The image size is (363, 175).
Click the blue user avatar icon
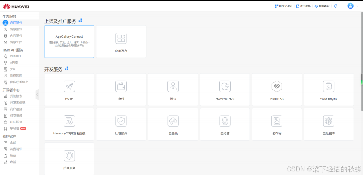[x=350, y=6]
